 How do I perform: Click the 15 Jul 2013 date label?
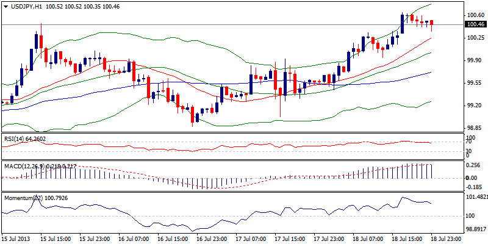16,237
